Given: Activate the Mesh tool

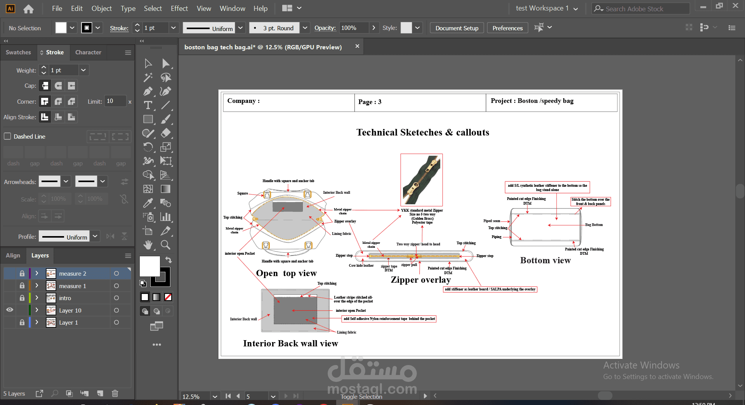Looking at the screenshot, I should coord(148,189).
